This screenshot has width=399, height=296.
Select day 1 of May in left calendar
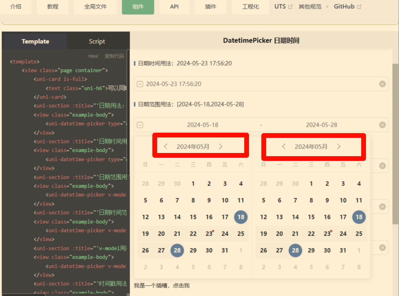(193, 184)
